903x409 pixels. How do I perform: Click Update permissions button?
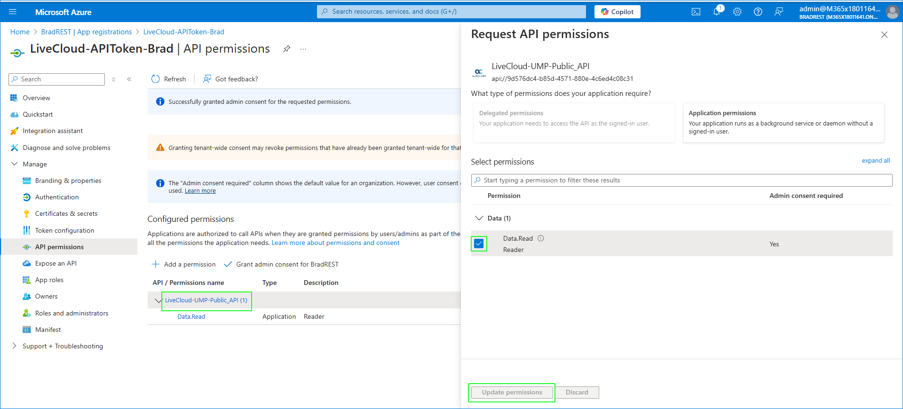pyautogui.click(x=512, y=393)
